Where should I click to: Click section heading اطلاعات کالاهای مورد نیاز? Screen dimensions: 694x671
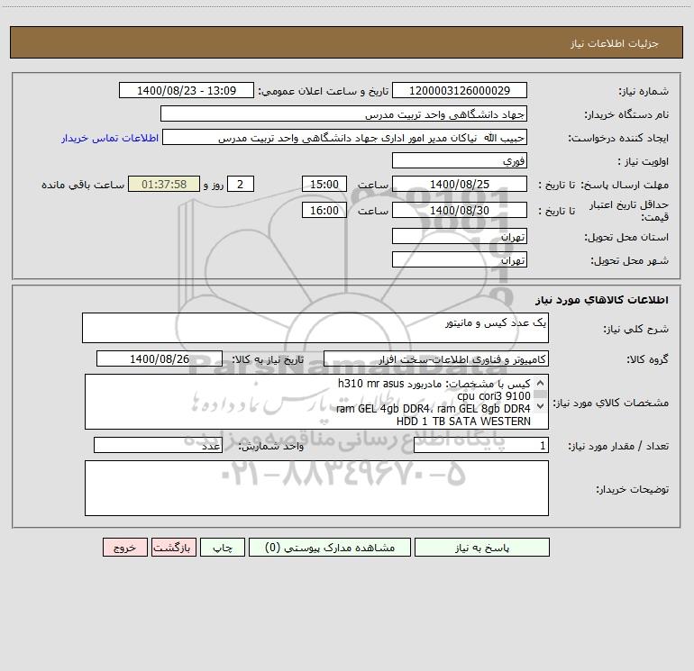coord(602,299)
